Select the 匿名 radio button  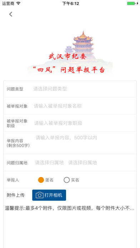pos(41,180)
